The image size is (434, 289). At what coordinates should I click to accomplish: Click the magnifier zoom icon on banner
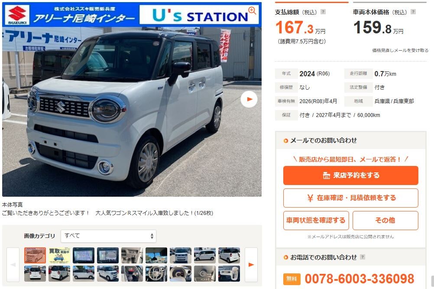point(252,10)
